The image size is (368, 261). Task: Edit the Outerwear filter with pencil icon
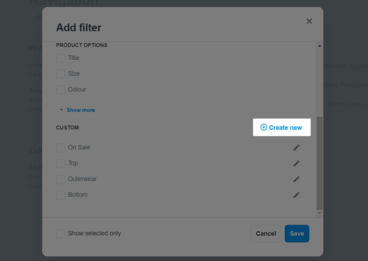[296, 179]
